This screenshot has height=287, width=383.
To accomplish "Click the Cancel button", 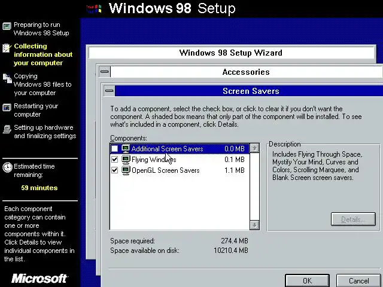I will (x=358, y=280).
